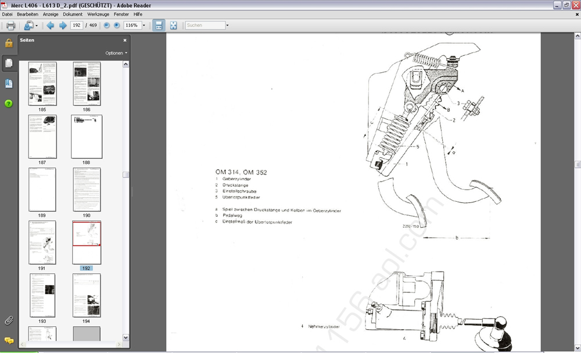Image resolution: width=581 pixels, height=353 pixels.
Task: Open the Bearbeiten menu
Action: click(27, 14)
